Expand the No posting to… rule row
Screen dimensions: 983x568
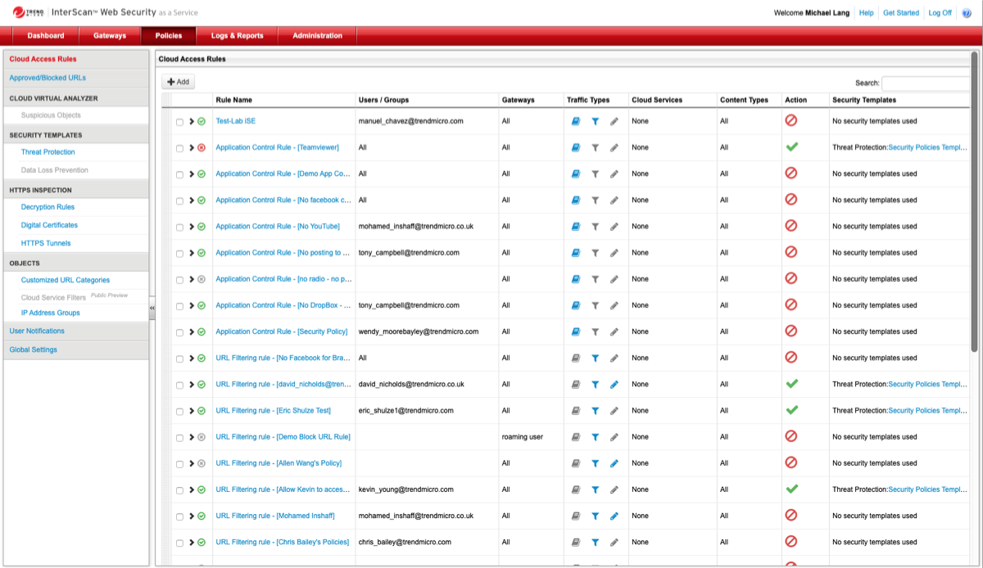(192, 253)
